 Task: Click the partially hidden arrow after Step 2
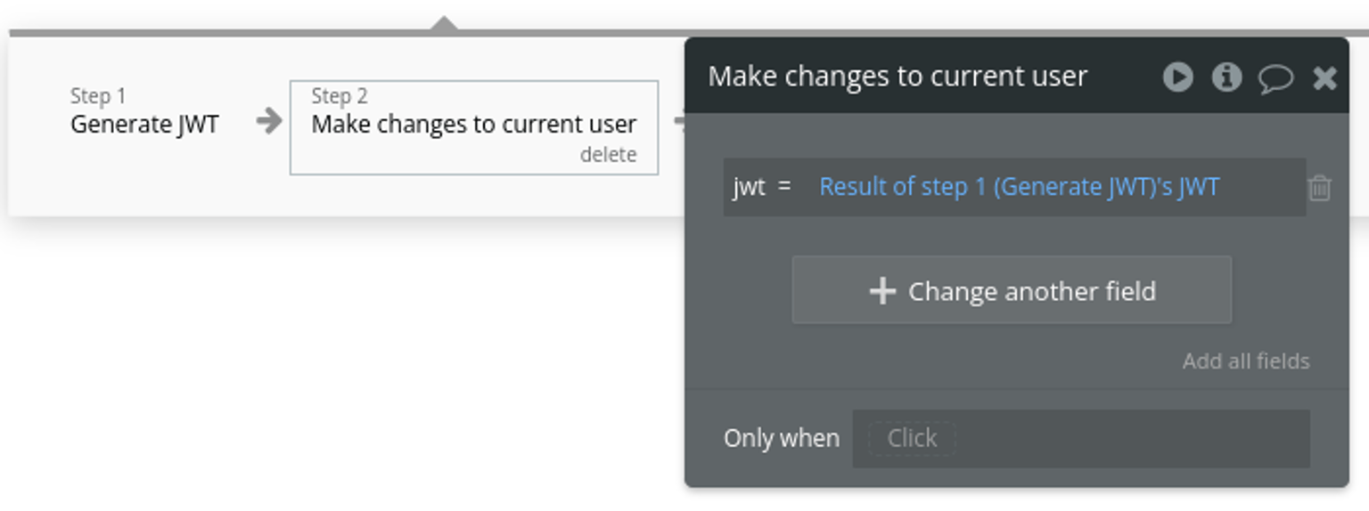(x=678, y=121)
